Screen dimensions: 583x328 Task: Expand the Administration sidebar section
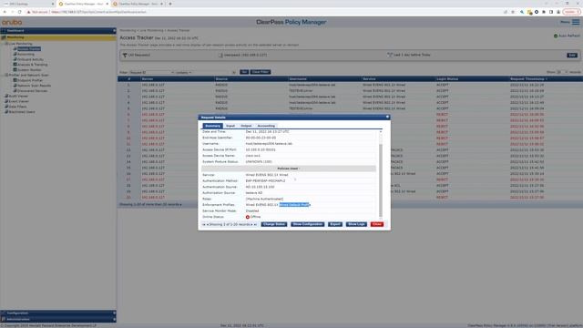58,319
